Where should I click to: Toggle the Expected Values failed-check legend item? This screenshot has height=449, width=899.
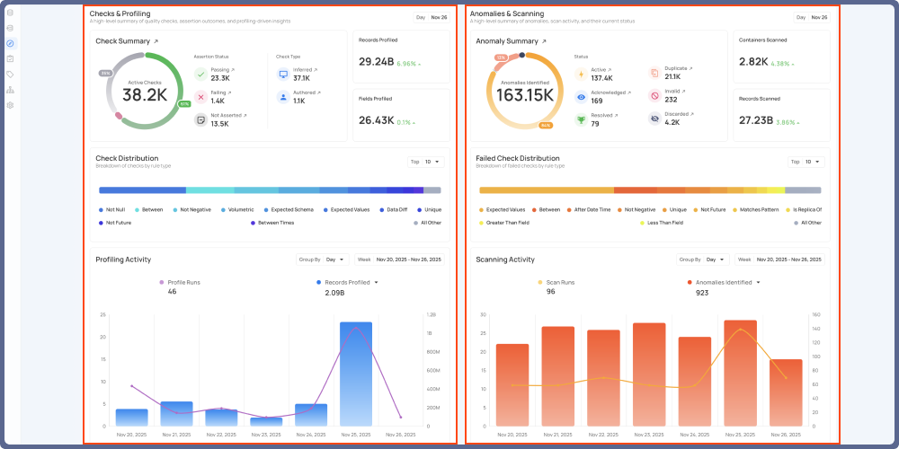coord(502,209)
